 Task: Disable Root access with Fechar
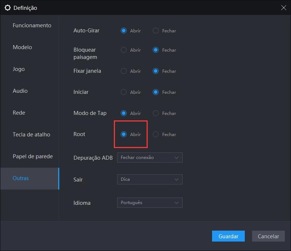click(x=156, y=134)
